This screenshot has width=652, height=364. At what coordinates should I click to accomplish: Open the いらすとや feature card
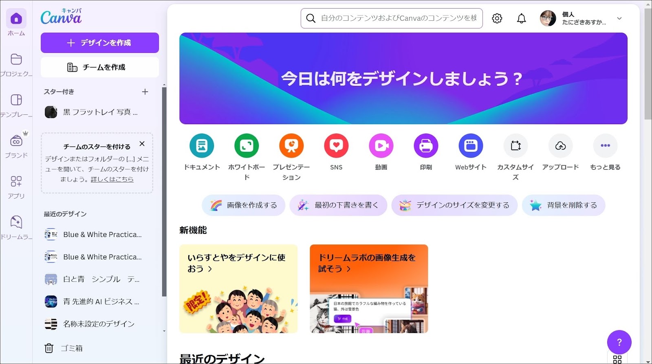(x=238, y=289)
